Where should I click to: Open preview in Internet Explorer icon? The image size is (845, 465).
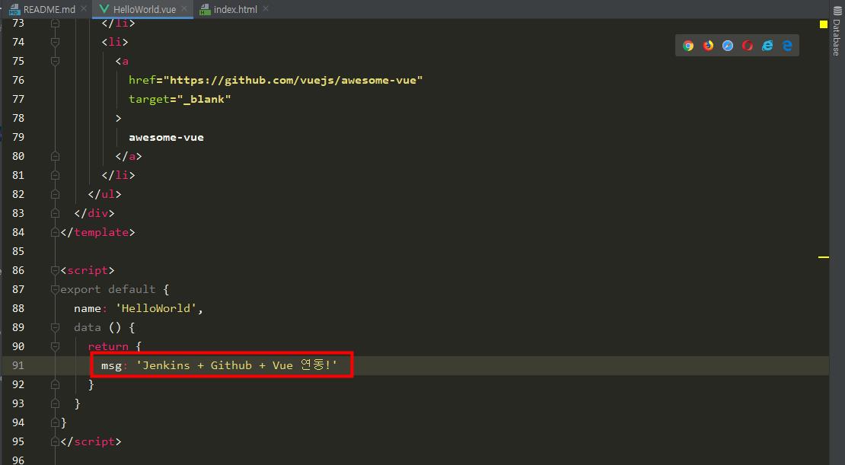coord(767,46)
